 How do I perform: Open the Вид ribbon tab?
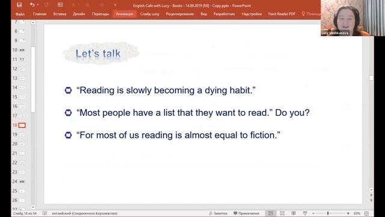(203, 14)
